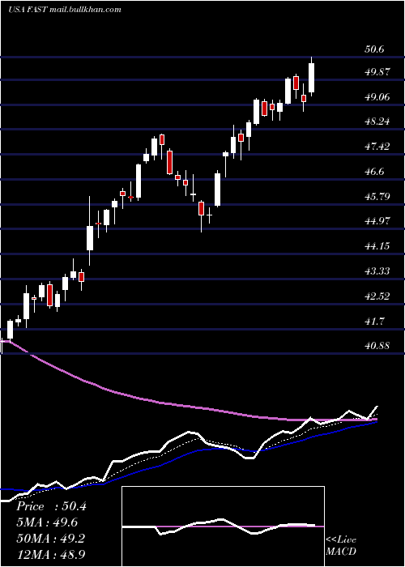405x567 pixels.
Task: Click the 43.33 price axis label
Action: [377, 271]
